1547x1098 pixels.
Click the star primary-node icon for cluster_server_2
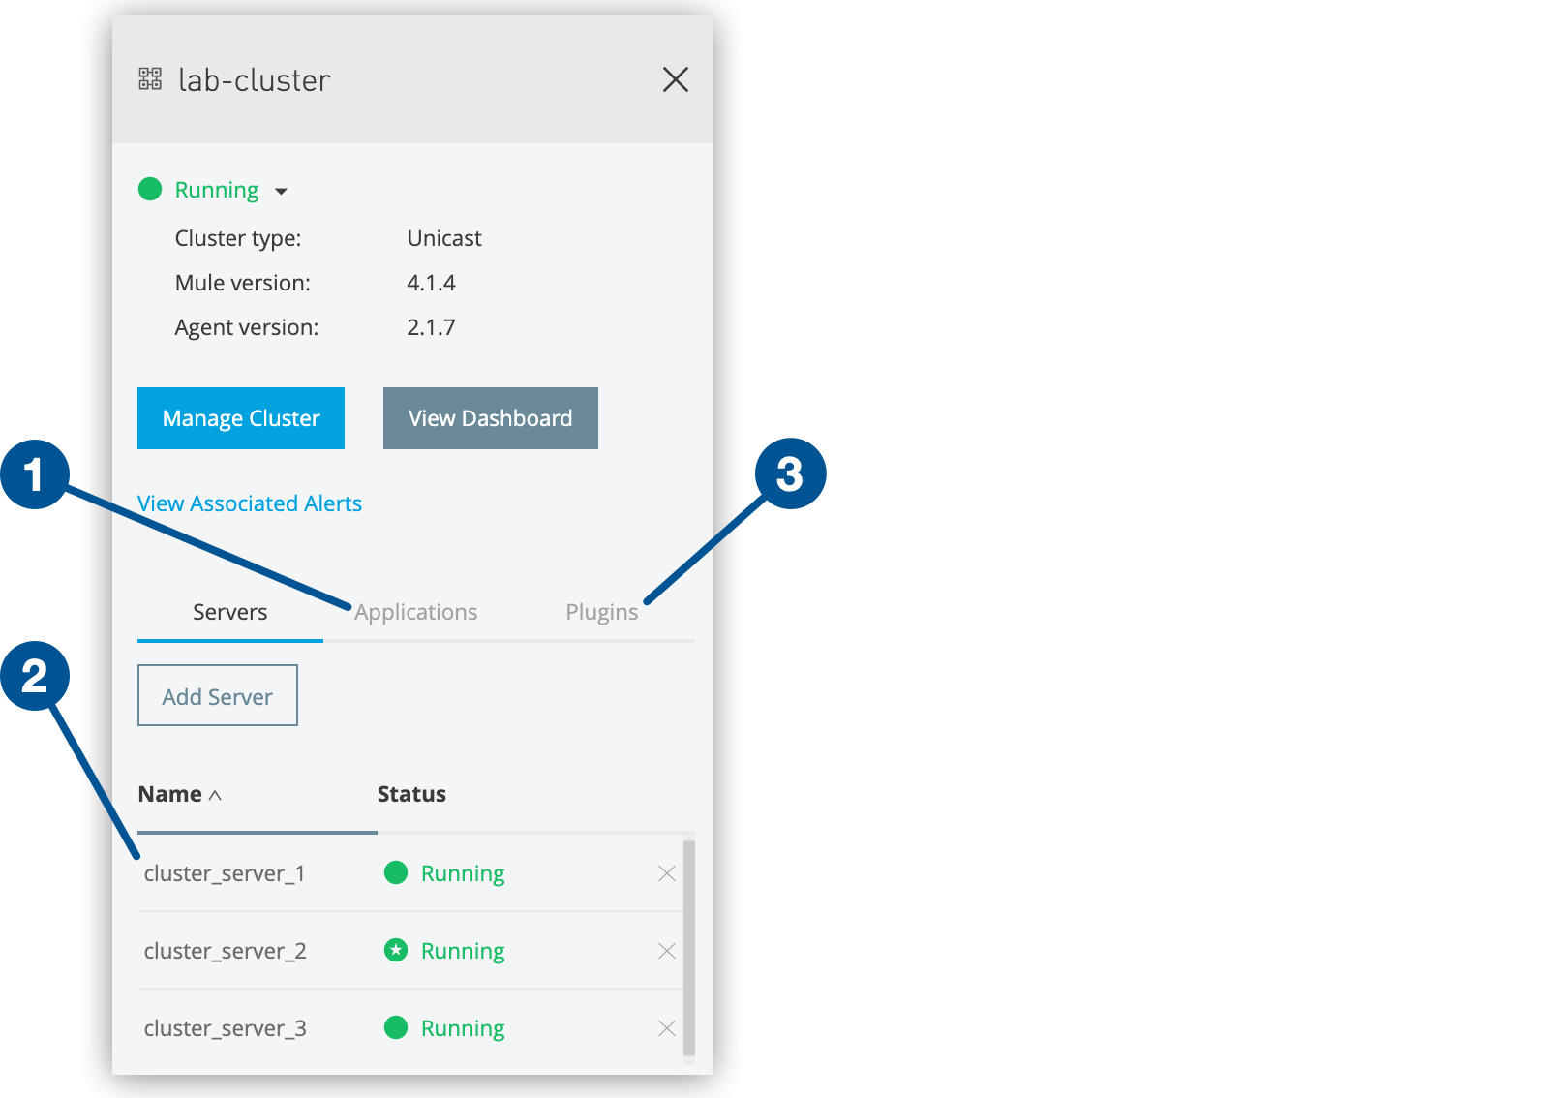(396, 950)
